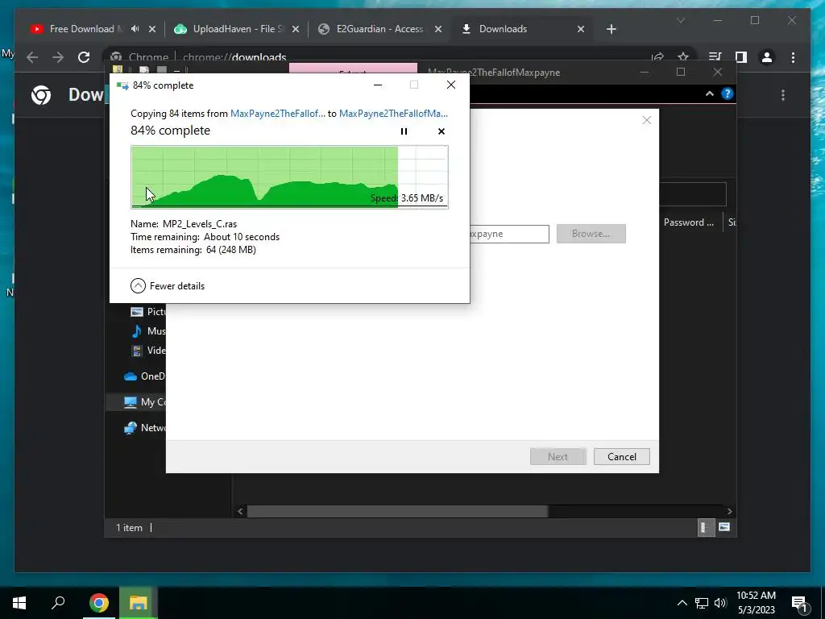
Task: Open File Explorer help icon
Action: tap(728, 93)
